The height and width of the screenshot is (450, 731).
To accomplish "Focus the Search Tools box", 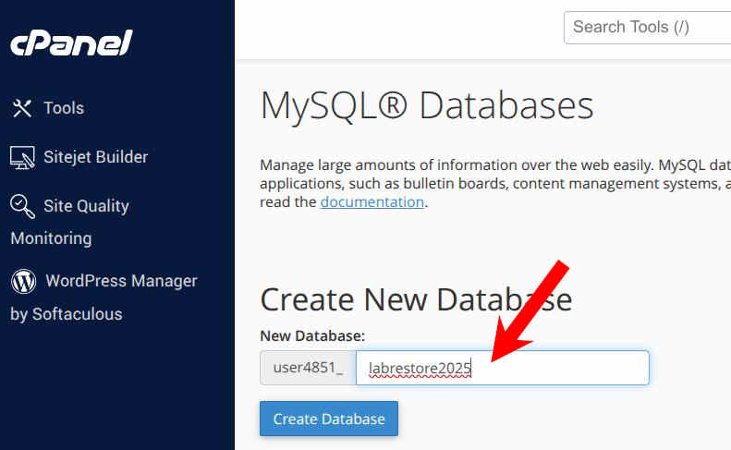I will click(x=647, y=28).
